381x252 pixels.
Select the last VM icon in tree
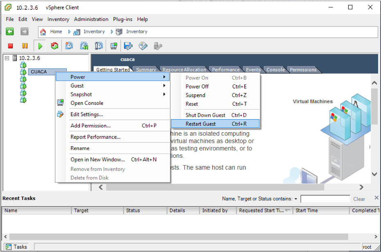point(23,100)
